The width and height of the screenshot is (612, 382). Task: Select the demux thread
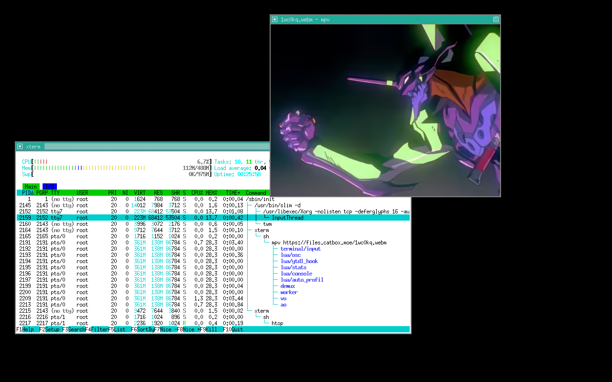pos(214,286)
